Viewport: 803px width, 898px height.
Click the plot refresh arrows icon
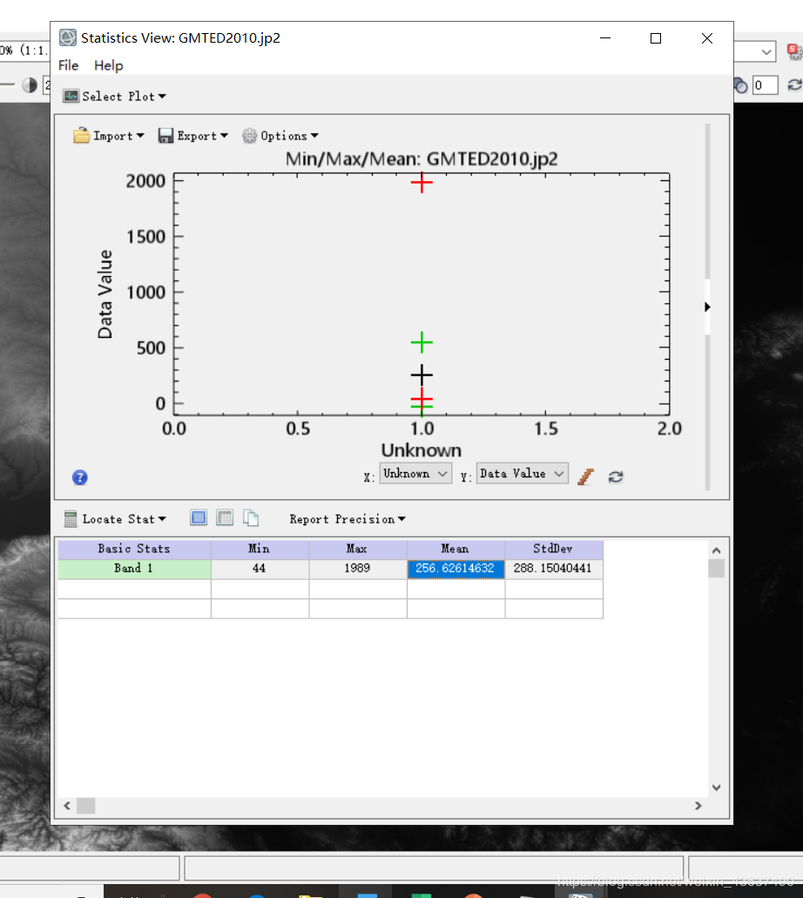pos(616,476)
